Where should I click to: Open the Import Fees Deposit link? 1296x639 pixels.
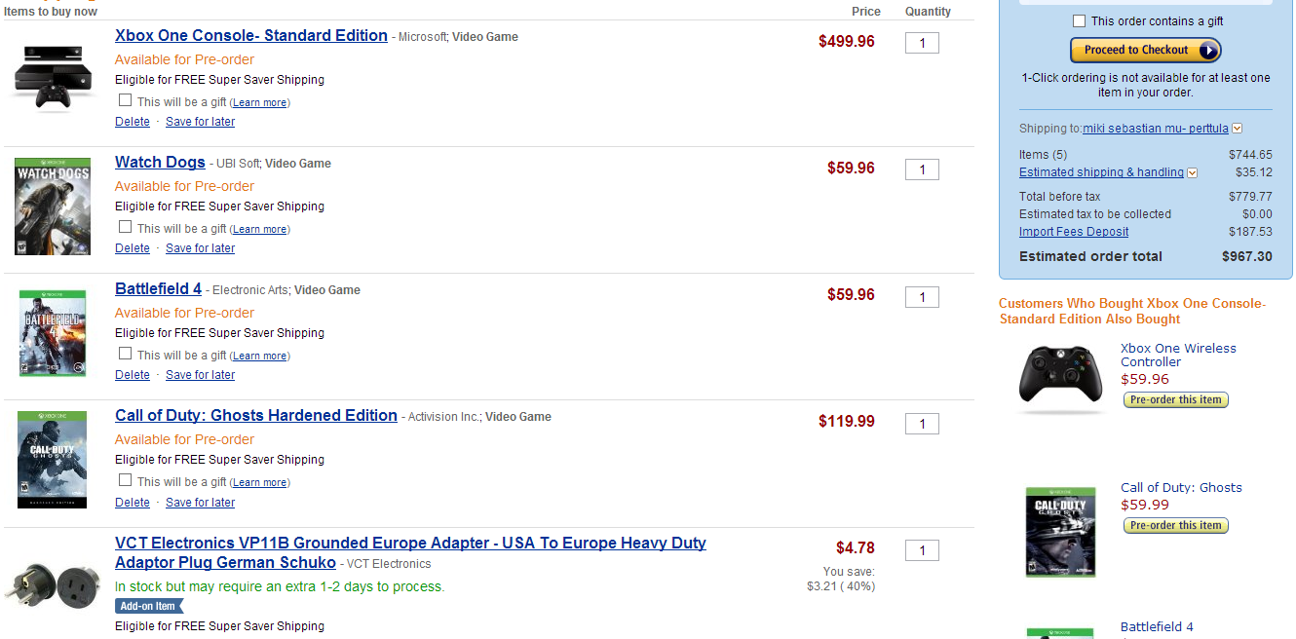point(1074,232)
